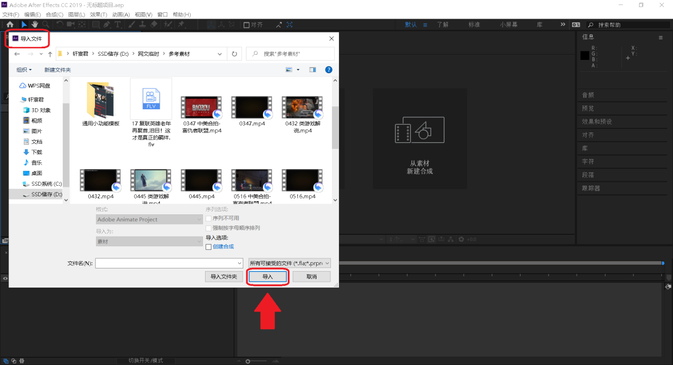This screenshot has height=365, width=673.
Task: Click the Home icon in the toolbar
Action: tap(10, 24)
